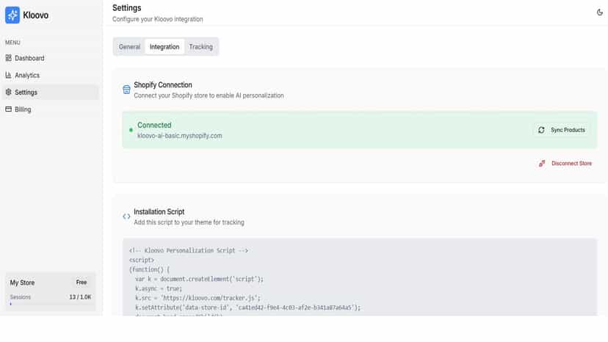Switch to the Integration tab

pyautogui.click(x=164, y=47)
